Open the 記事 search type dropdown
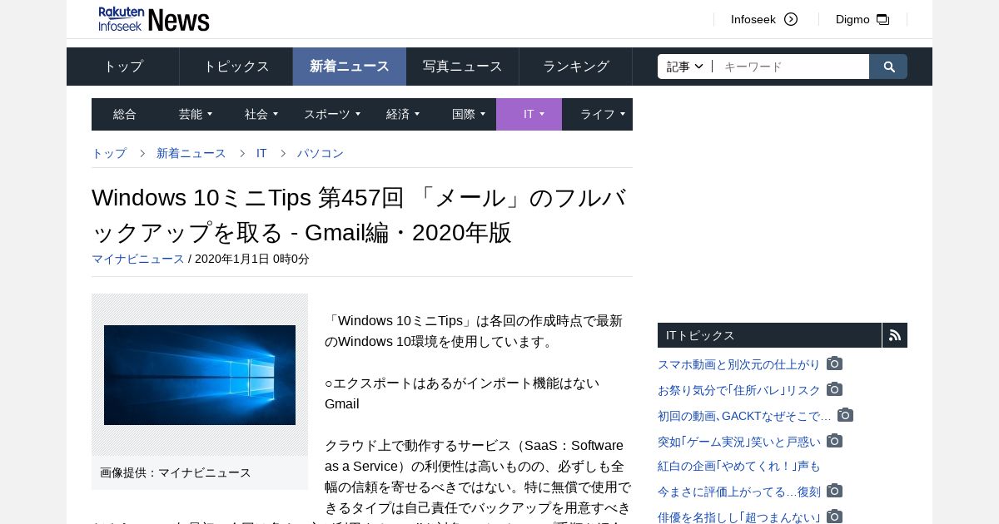 685,67
